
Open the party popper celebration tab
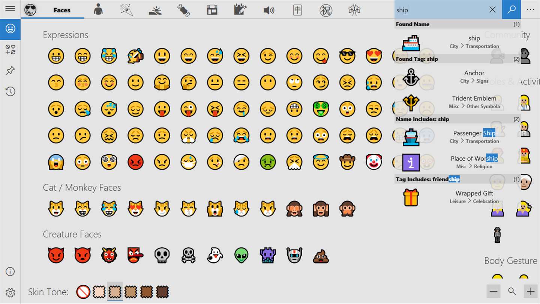pos(127,10)
